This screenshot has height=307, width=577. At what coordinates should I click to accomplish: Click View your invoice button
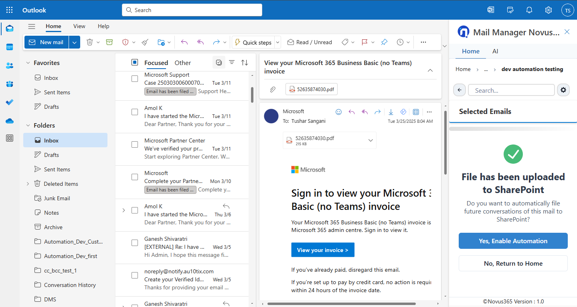point(323,250)
